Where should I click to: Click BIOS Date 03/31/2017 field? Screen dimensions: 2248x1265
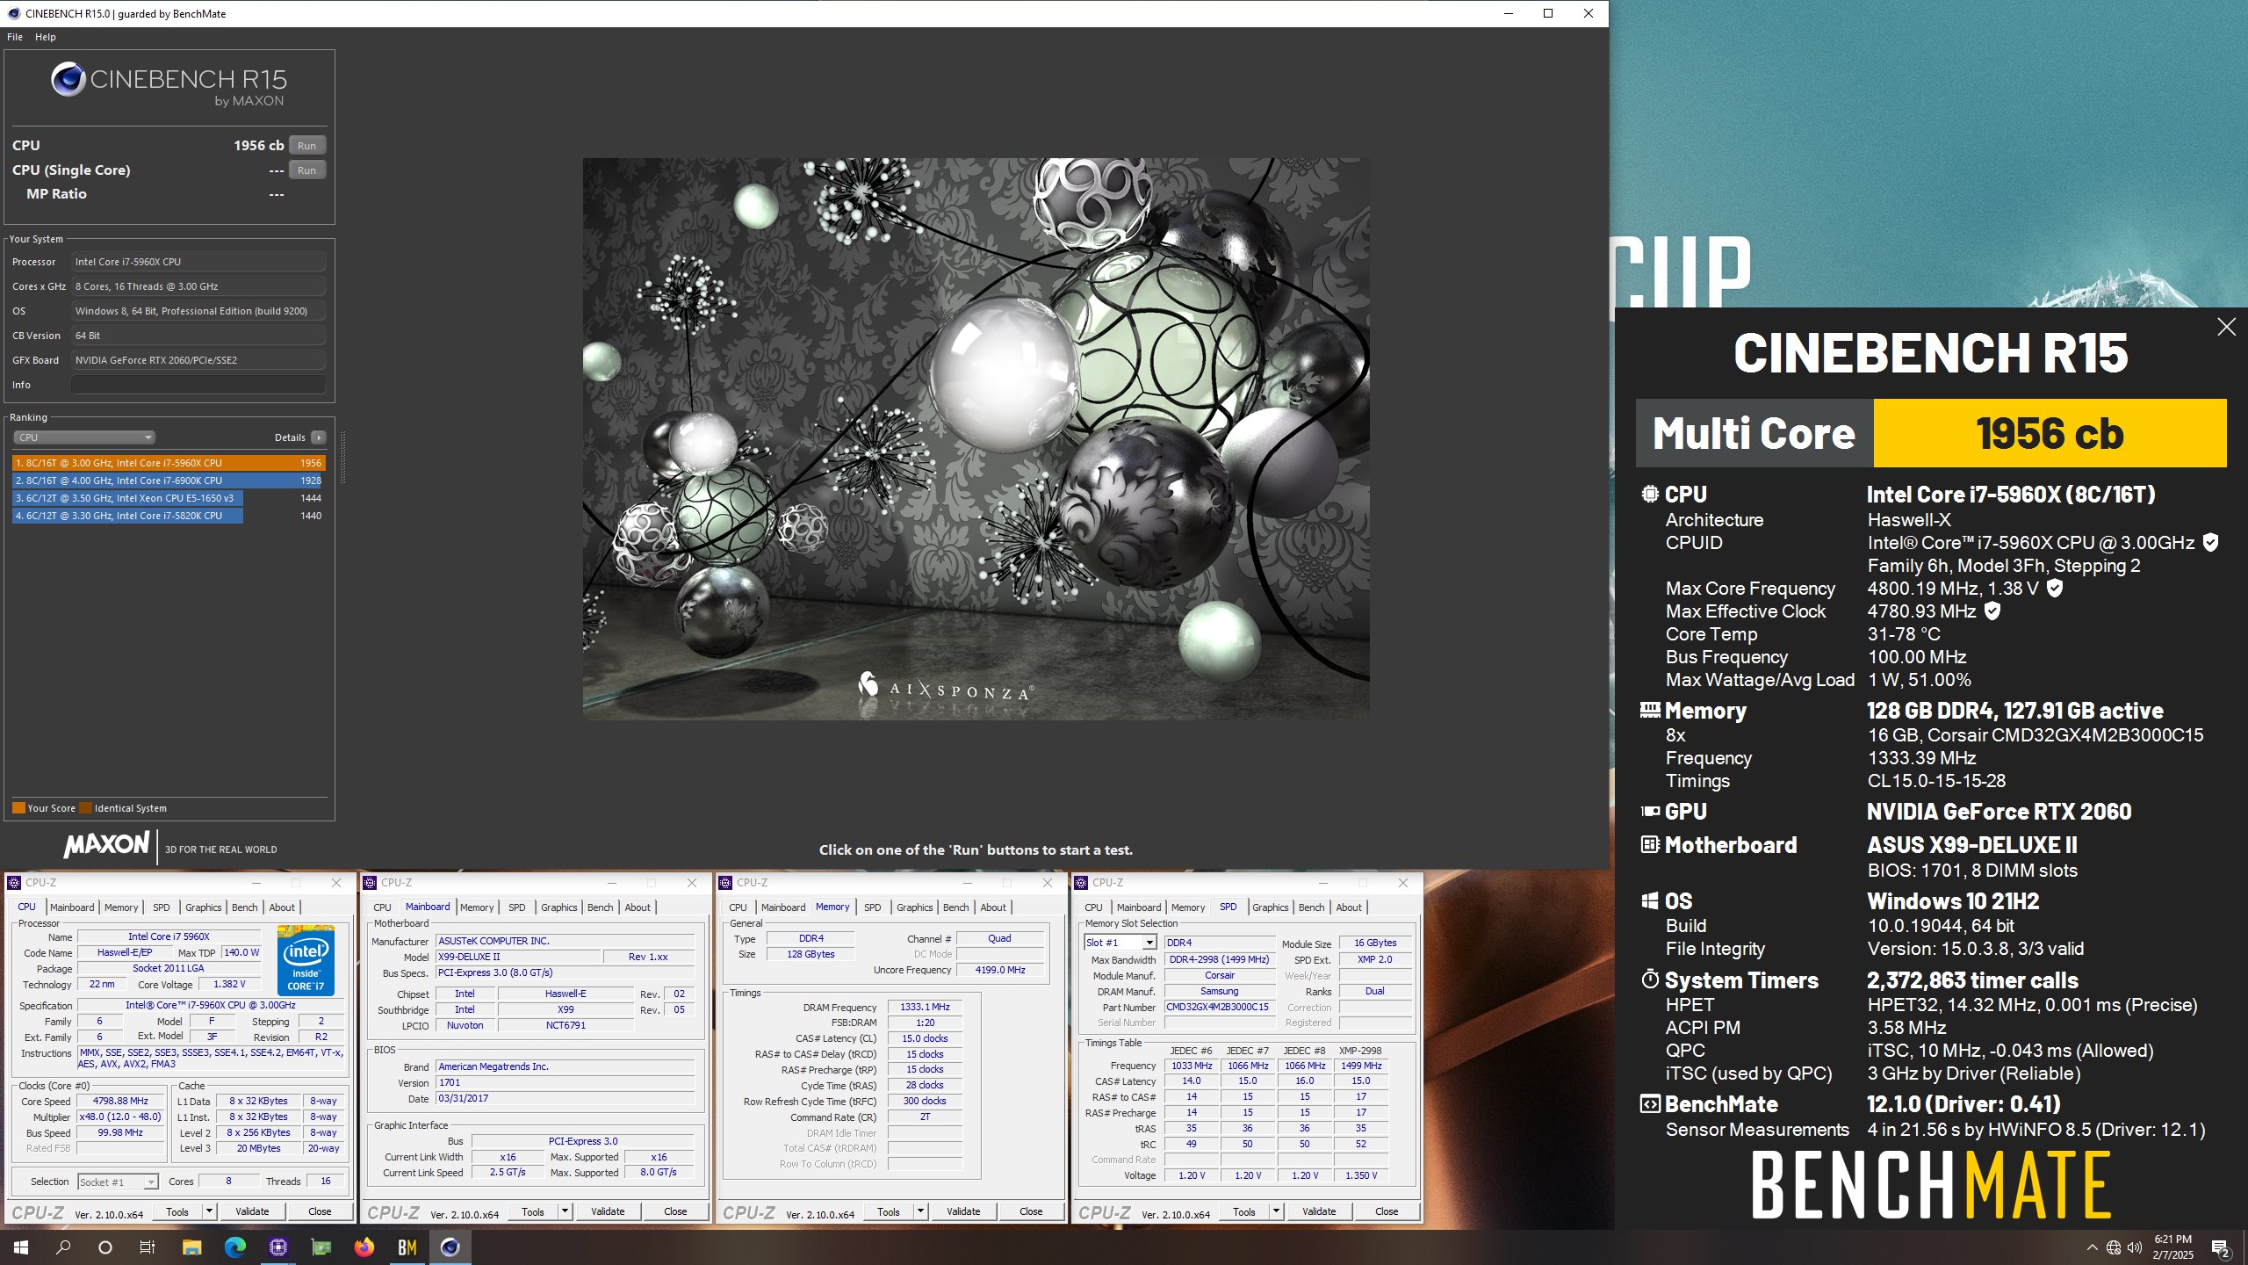coord(566,1099)
